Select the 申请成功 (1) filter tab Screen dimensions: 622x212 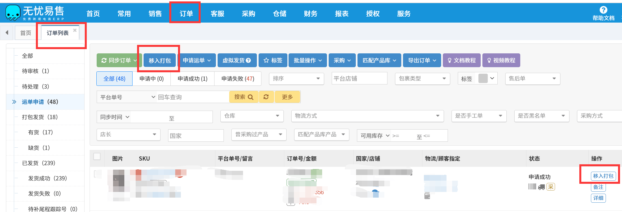pyautogui.click(x=192, y=78)
